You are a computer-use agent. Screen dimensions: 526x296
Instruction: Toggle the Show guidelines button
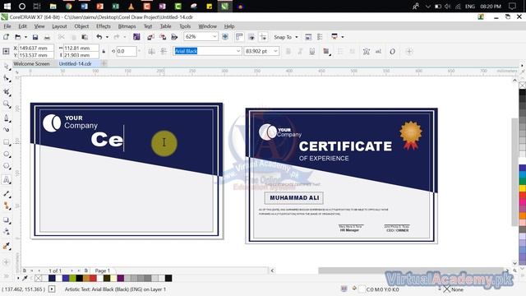pos(263,37)
